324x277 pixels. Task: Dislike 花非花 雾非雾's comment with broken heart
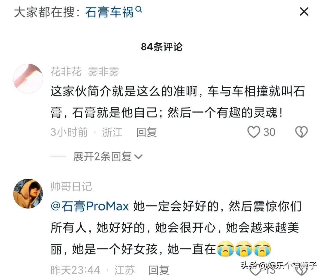(301, 132)
